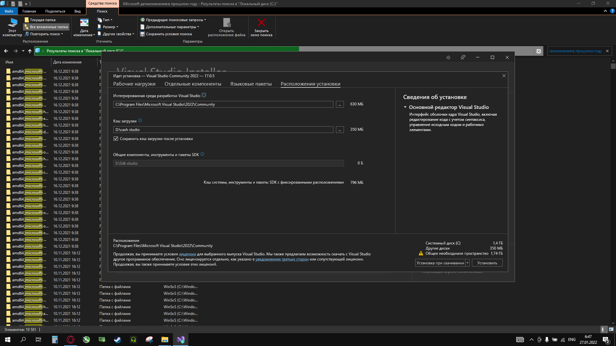Click the download cache path field
Screen dimensions: 616x346
coord(223,130)
